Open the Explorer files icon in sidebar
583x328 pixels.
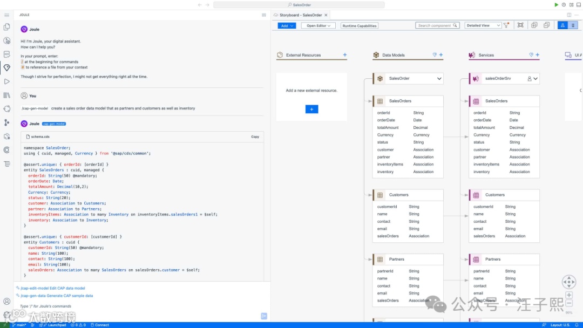(x=6, y=27)
